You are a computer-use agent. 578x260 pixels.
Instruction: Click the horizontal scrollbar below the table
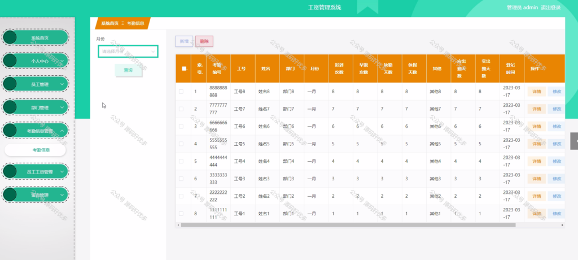(x=348, y=225)
